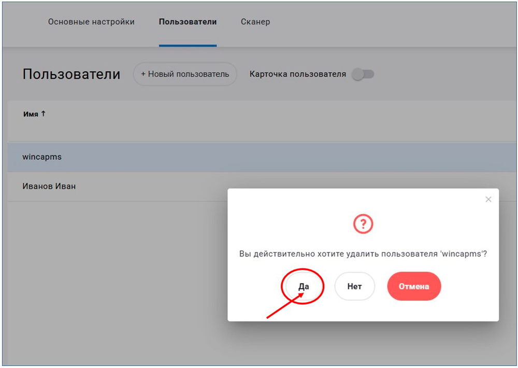Click the delete confirmation question text
This screenshot has height=368, width=518.
pyautogui.click(x=363, y=254)
